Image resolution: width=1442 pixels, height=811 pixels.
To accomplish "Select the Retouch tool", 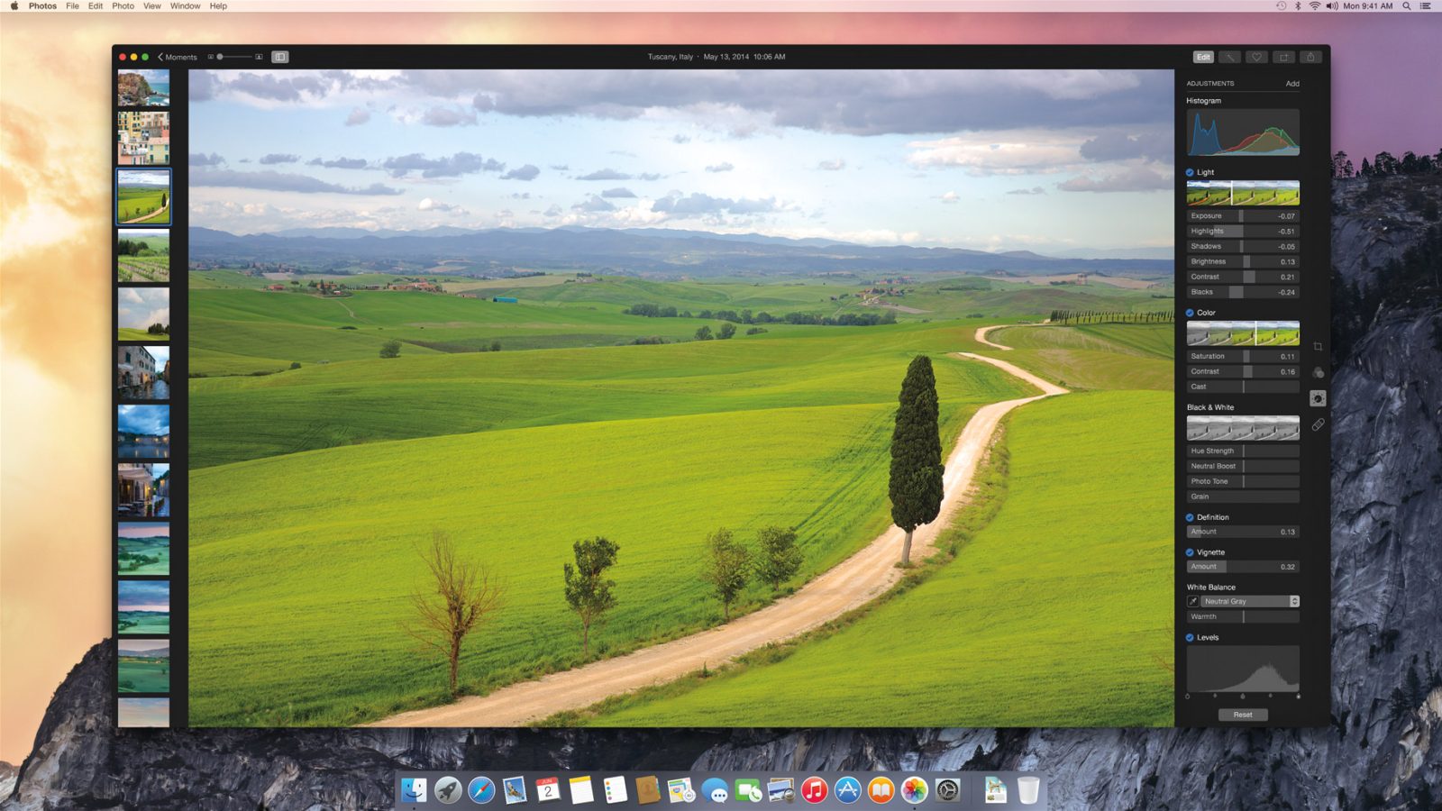I will point(1318,423).
